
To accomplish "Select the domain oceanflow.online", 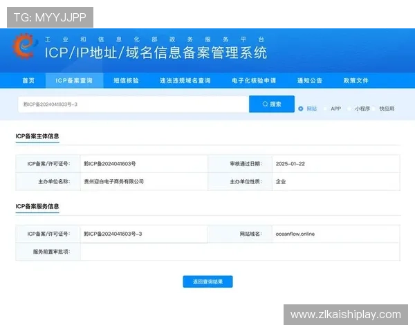I will coord(295,234).
